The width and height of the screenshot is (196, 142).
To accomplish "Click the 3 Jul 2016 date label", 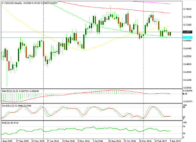I will point(98,141).
